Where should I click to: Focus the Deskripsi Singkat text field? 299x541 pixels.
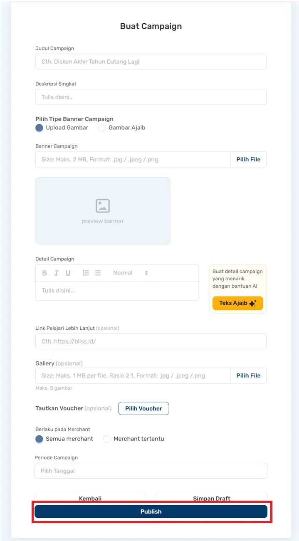pyautogui.click(x=151, y=97)
